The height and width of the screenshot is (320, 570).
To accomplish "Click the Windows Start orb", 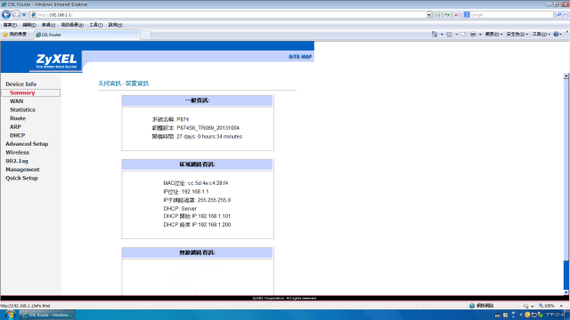I will (10, 315).
